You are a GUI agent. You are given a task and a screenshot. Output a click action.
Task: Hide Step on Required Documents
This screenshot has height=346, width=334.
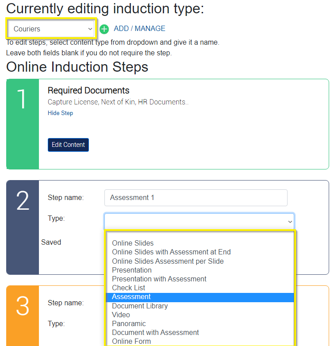(60, 113)
